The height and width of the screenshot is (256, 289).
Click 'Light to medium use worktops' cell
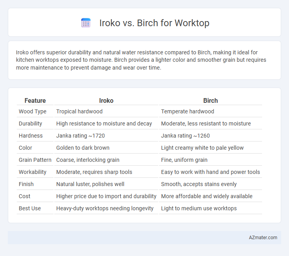click(199, 208)
